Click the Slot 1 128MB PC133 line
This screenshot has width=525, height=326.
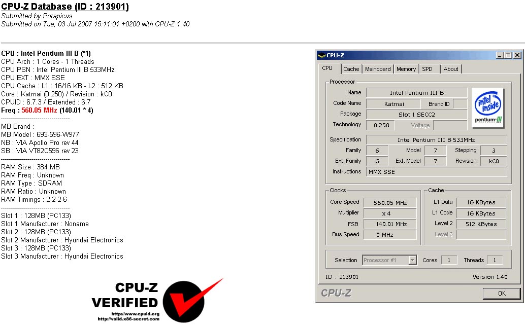point(36,215)
